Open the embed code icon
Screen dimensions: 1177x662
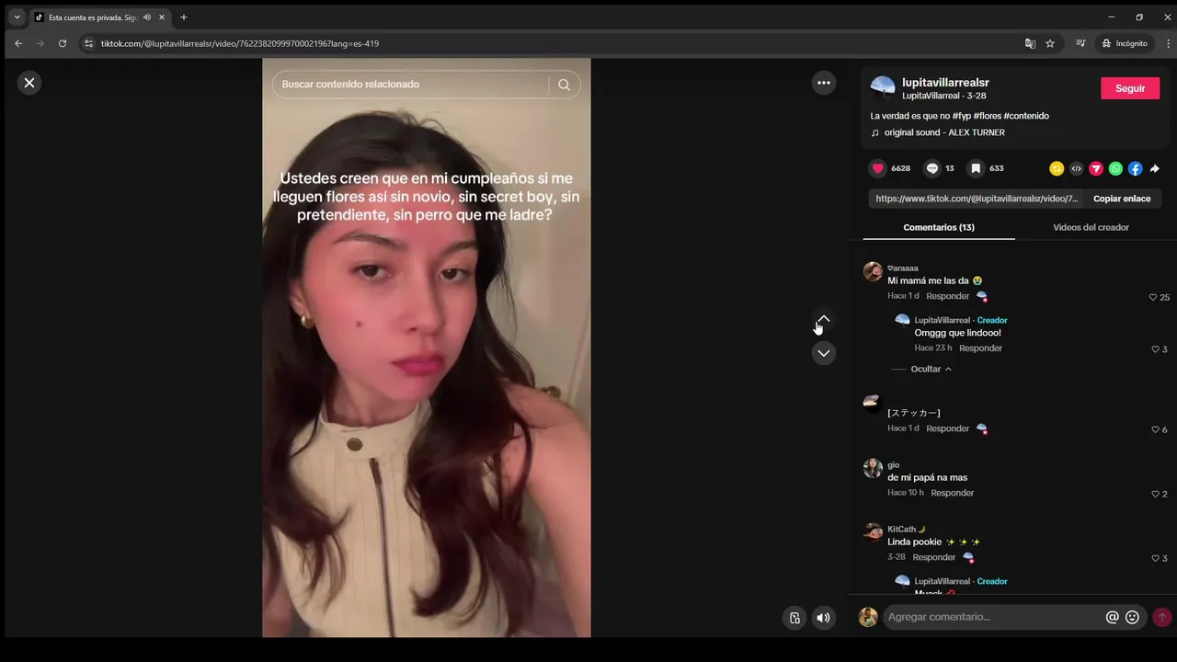pos(1077,168)
